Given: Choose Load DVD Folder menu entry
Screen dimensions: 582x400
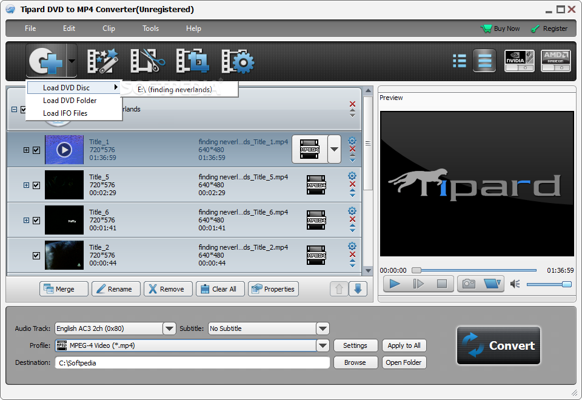Looking at the screenshot, I should tap(73, 101).
